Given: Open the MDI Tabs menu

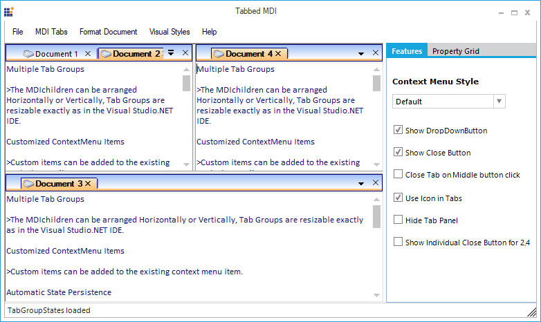Looking at the screenshot, I should click(51, 32).
